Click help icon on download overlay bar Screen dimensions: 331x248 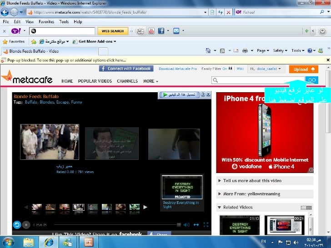tap(203, 94)
